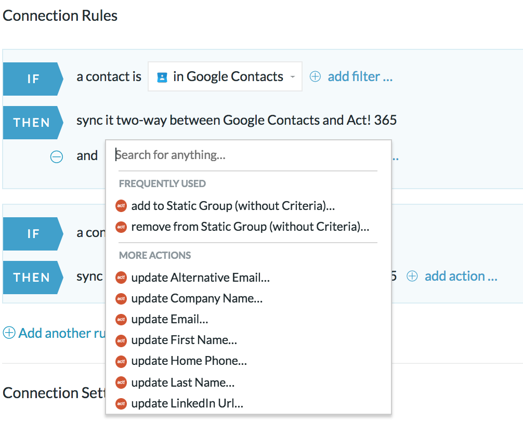Click Act! icon beside update Email
The width and height of the screenshot is (523, 421).
(121, 320)
